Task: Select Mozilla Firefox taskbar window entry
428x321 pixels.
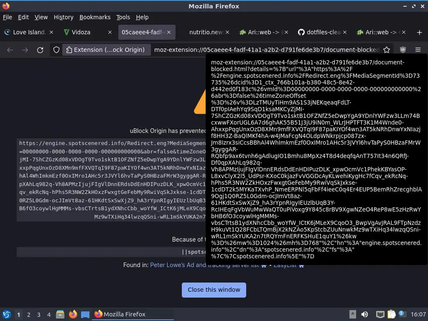Action: [x=133, y=314]
